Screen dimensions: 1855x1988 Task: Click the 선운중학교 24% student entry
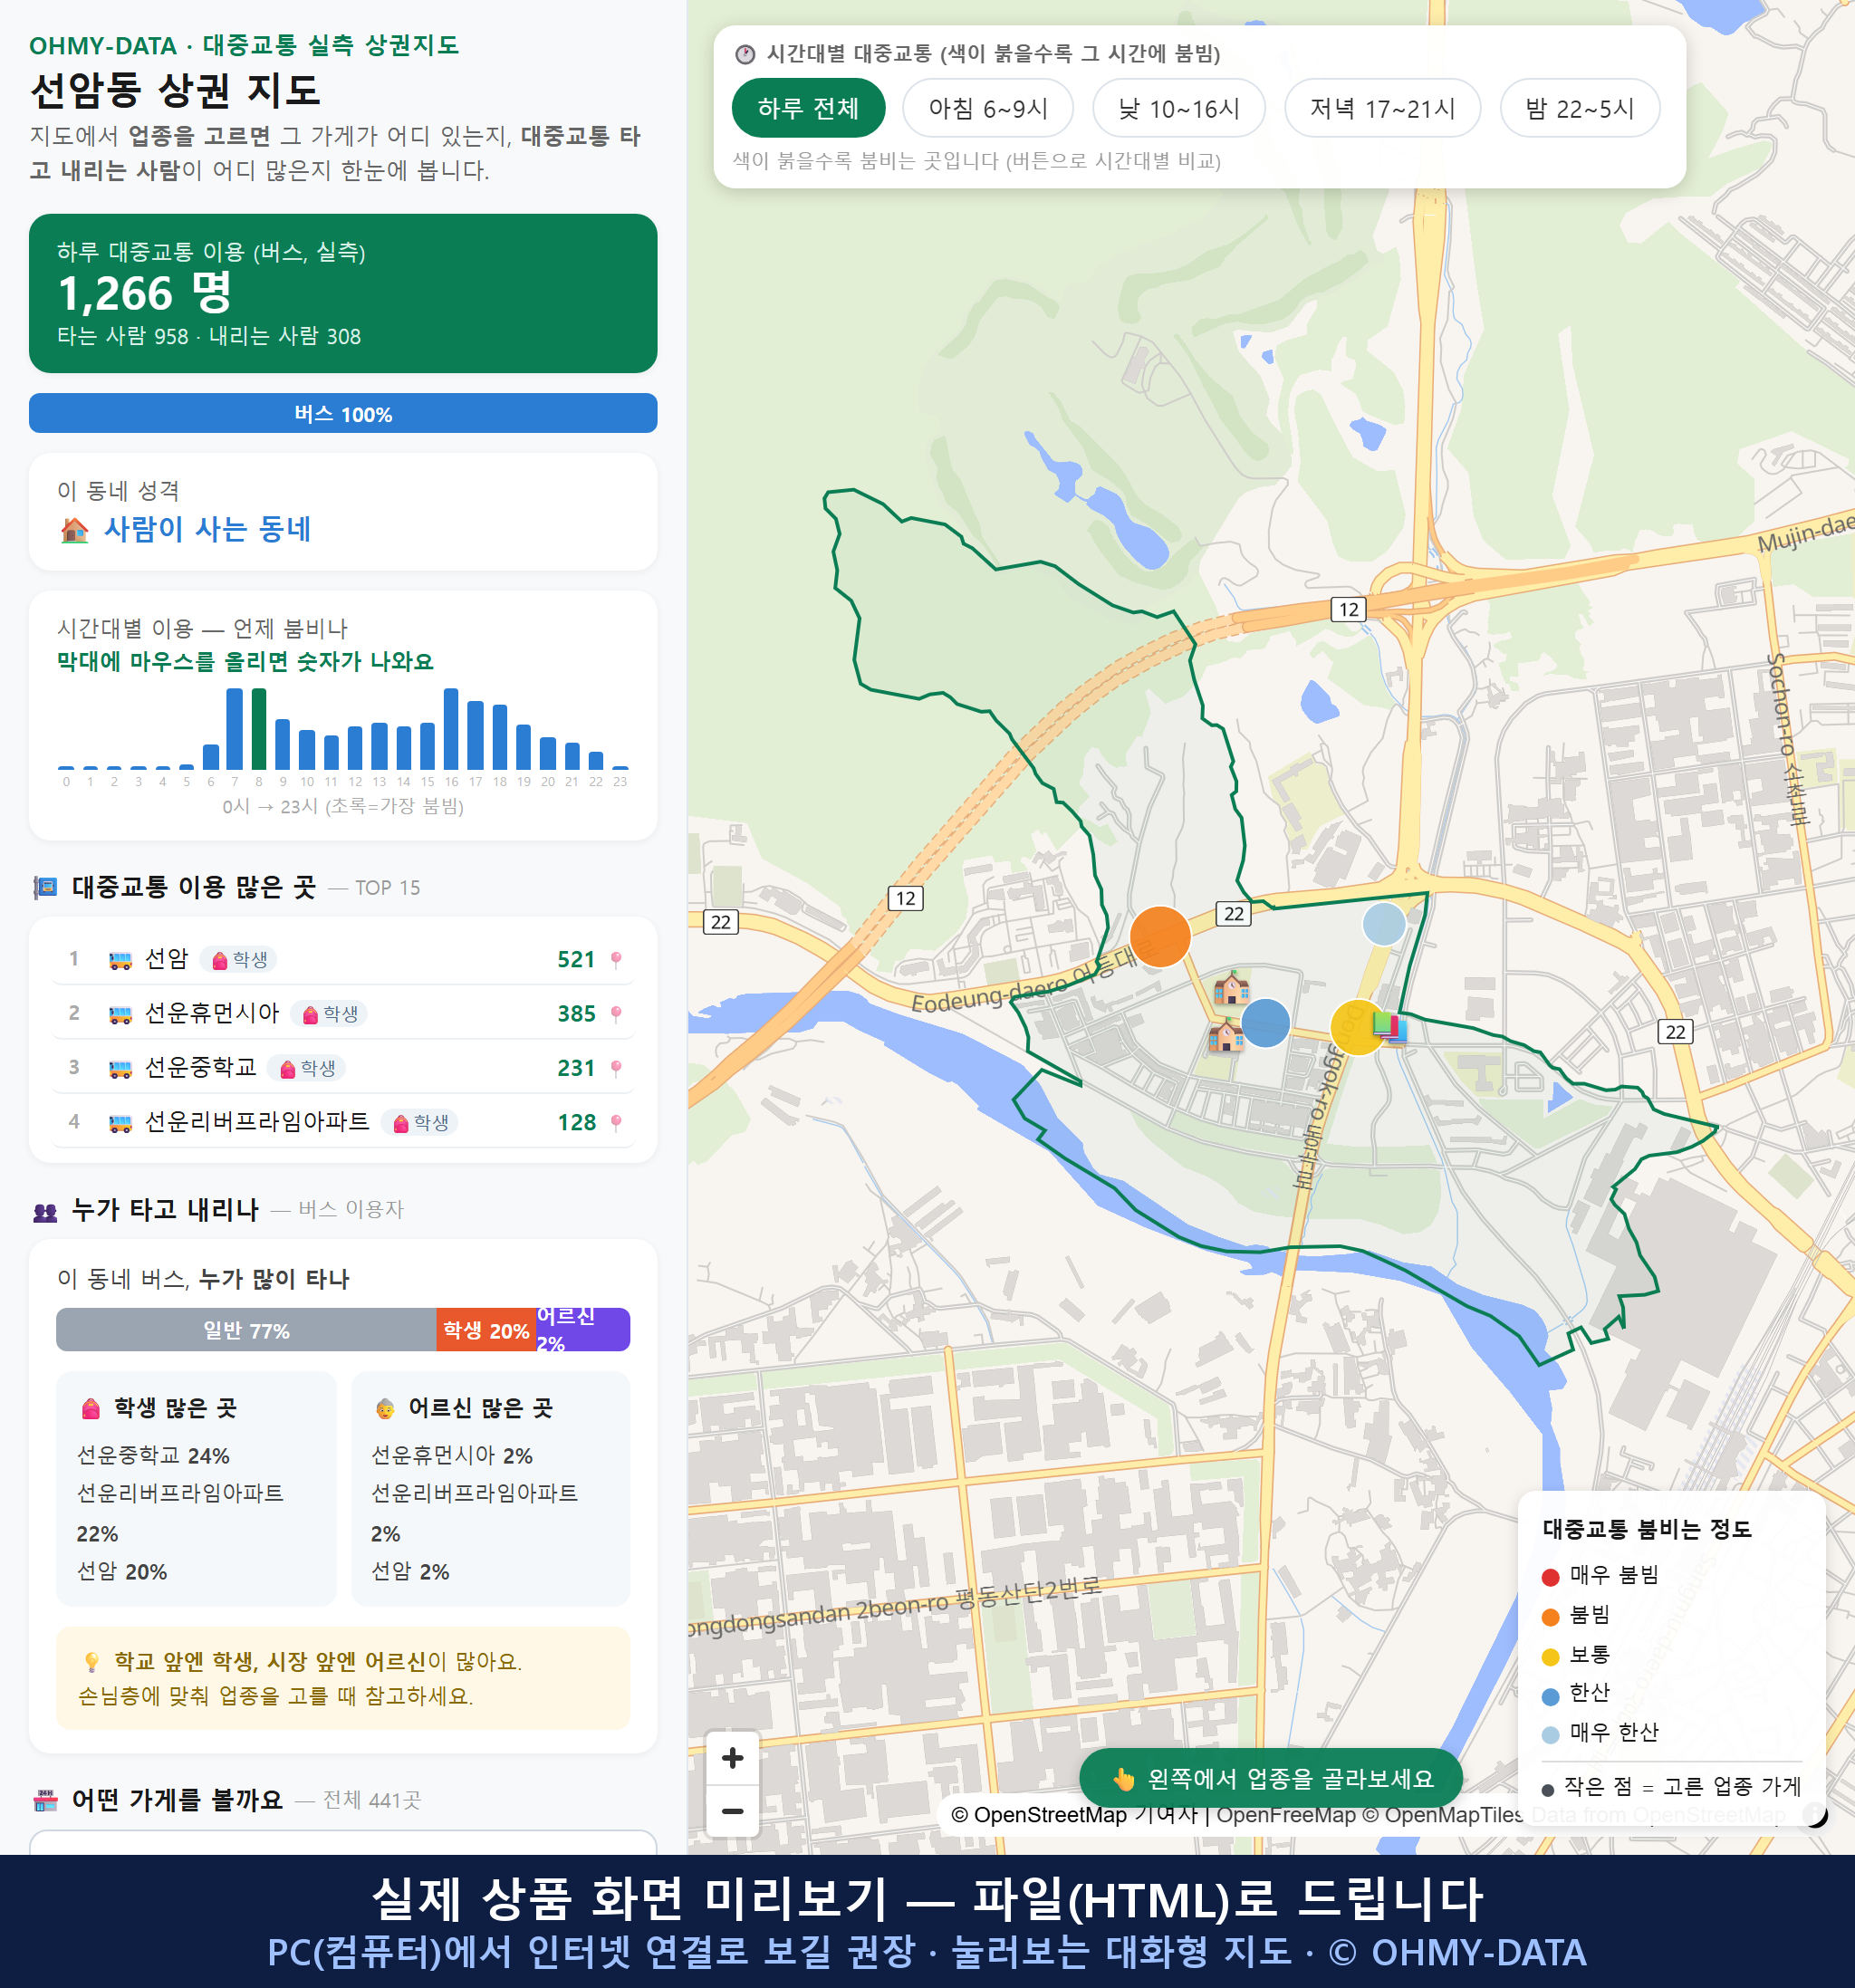tap(153, 1455)
